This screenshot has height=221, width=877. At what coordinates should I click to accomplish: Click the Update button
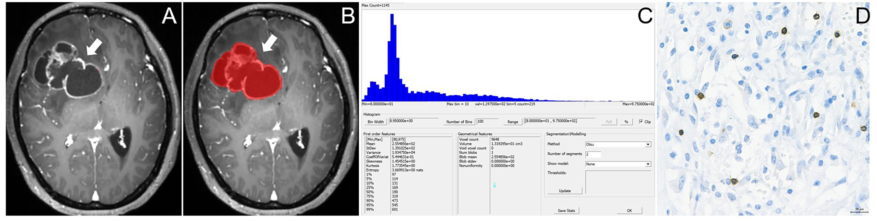[564, 191]
